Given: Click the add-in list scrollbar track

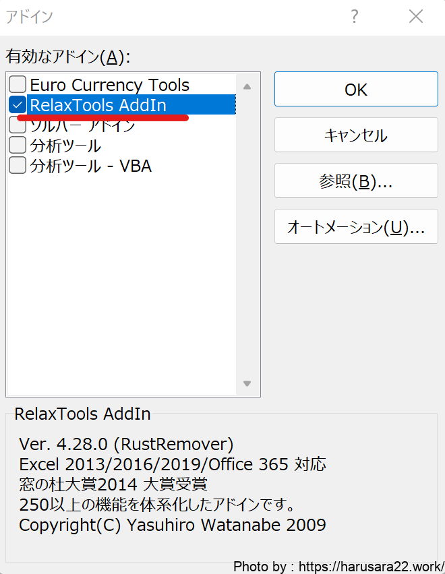Looking at the screenshot, I should [247, 236].
